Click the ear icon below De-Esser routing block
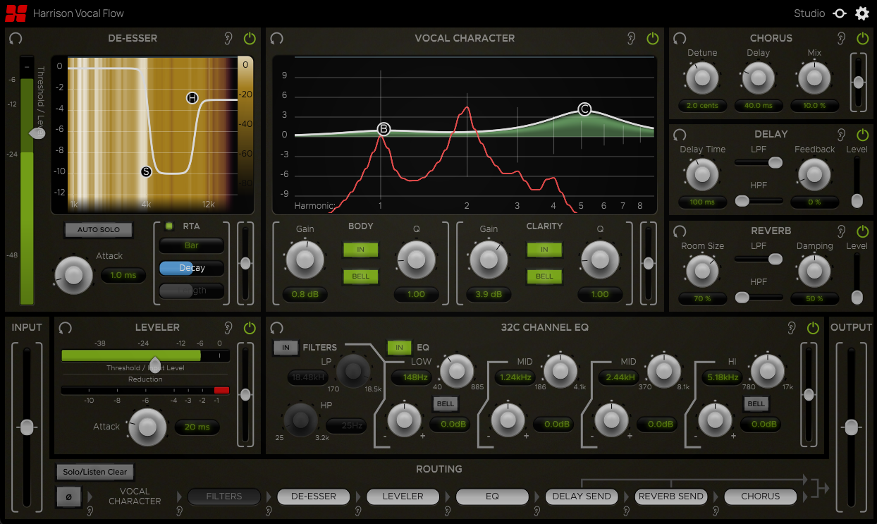877x524 pixels. [358, 510]
